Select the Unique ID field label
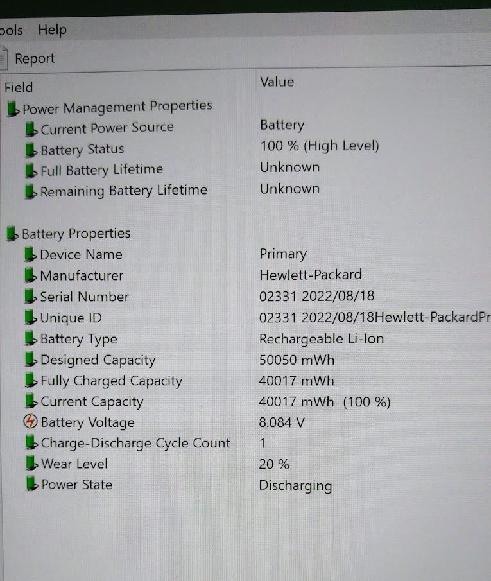The height and width of the screenshot is (581, 491). click(71, 318)
